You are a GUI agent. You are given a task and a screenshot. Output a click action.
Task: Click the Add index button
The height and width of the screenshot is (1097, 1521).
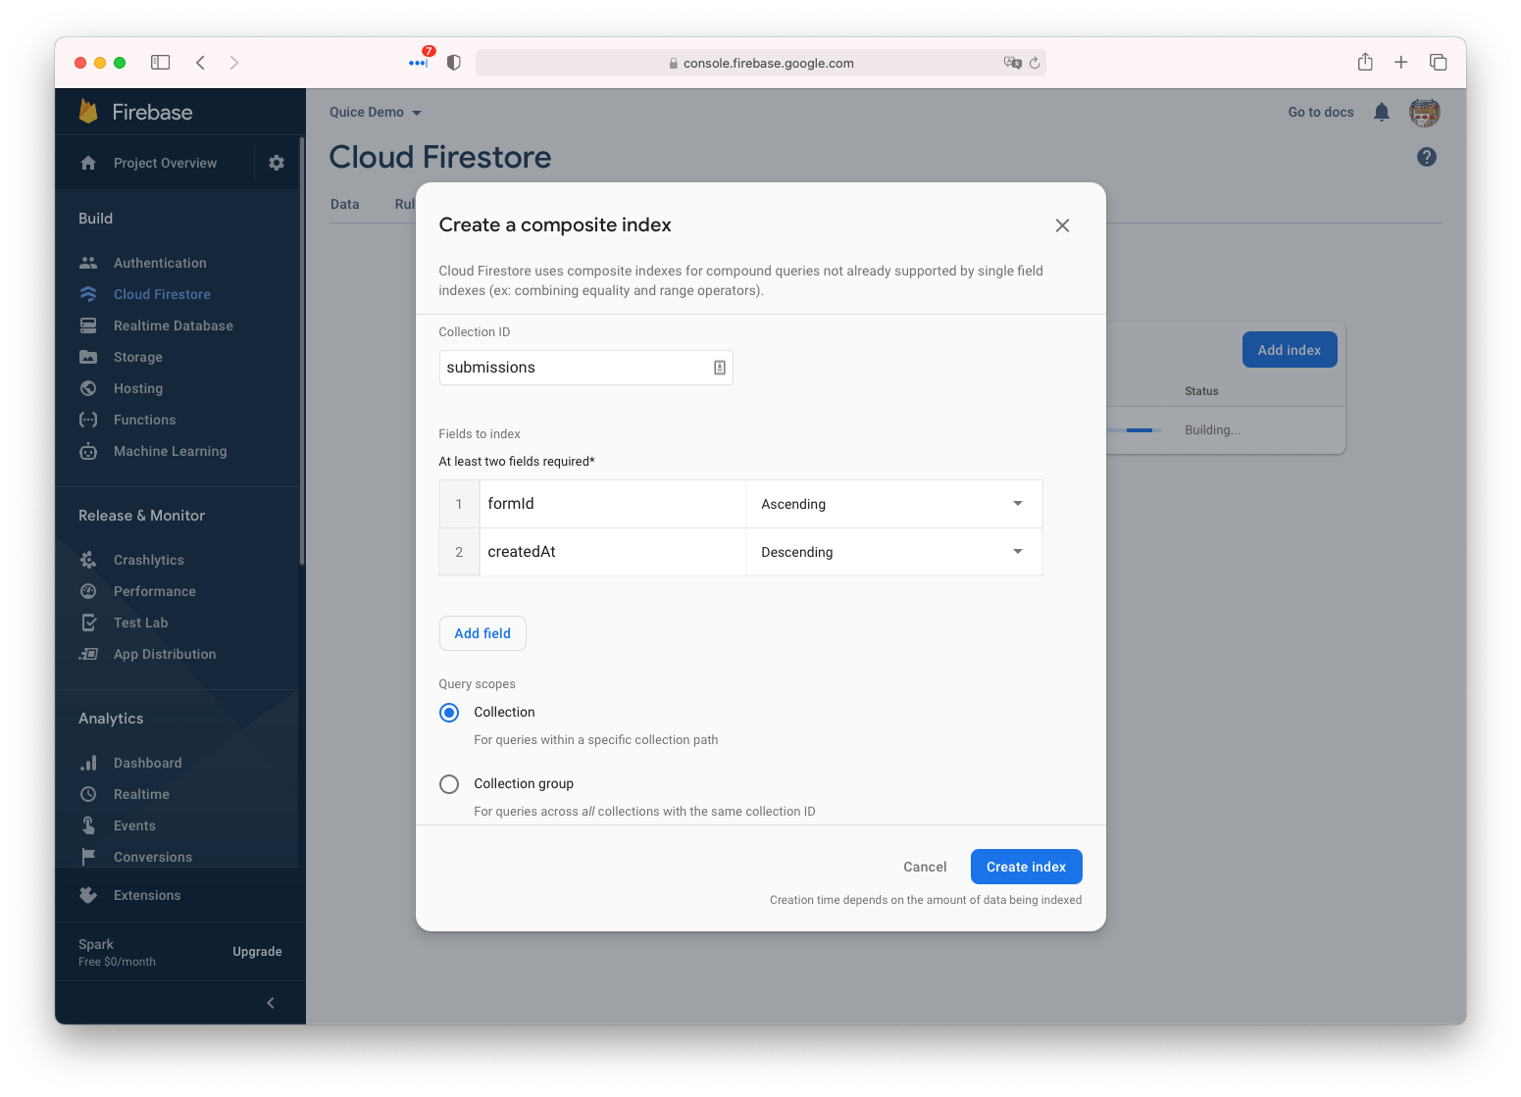pyautogui.click(x=1290, y=350)
